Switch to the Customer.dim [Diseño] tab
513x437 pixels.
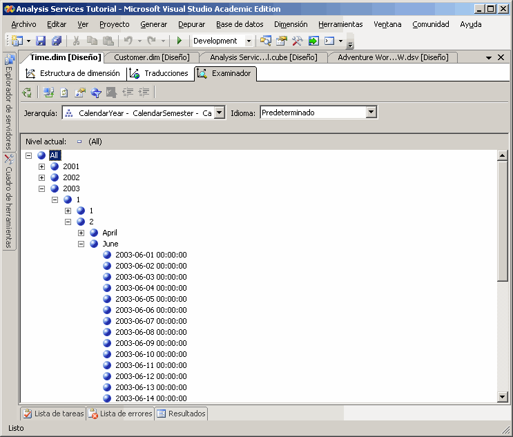152,57
